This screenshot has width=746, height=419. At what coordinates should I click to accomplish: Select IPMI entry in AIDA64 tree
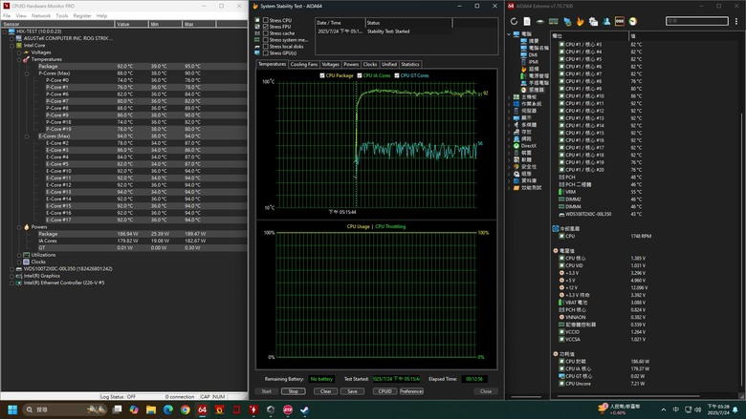[x=533, y=62]
